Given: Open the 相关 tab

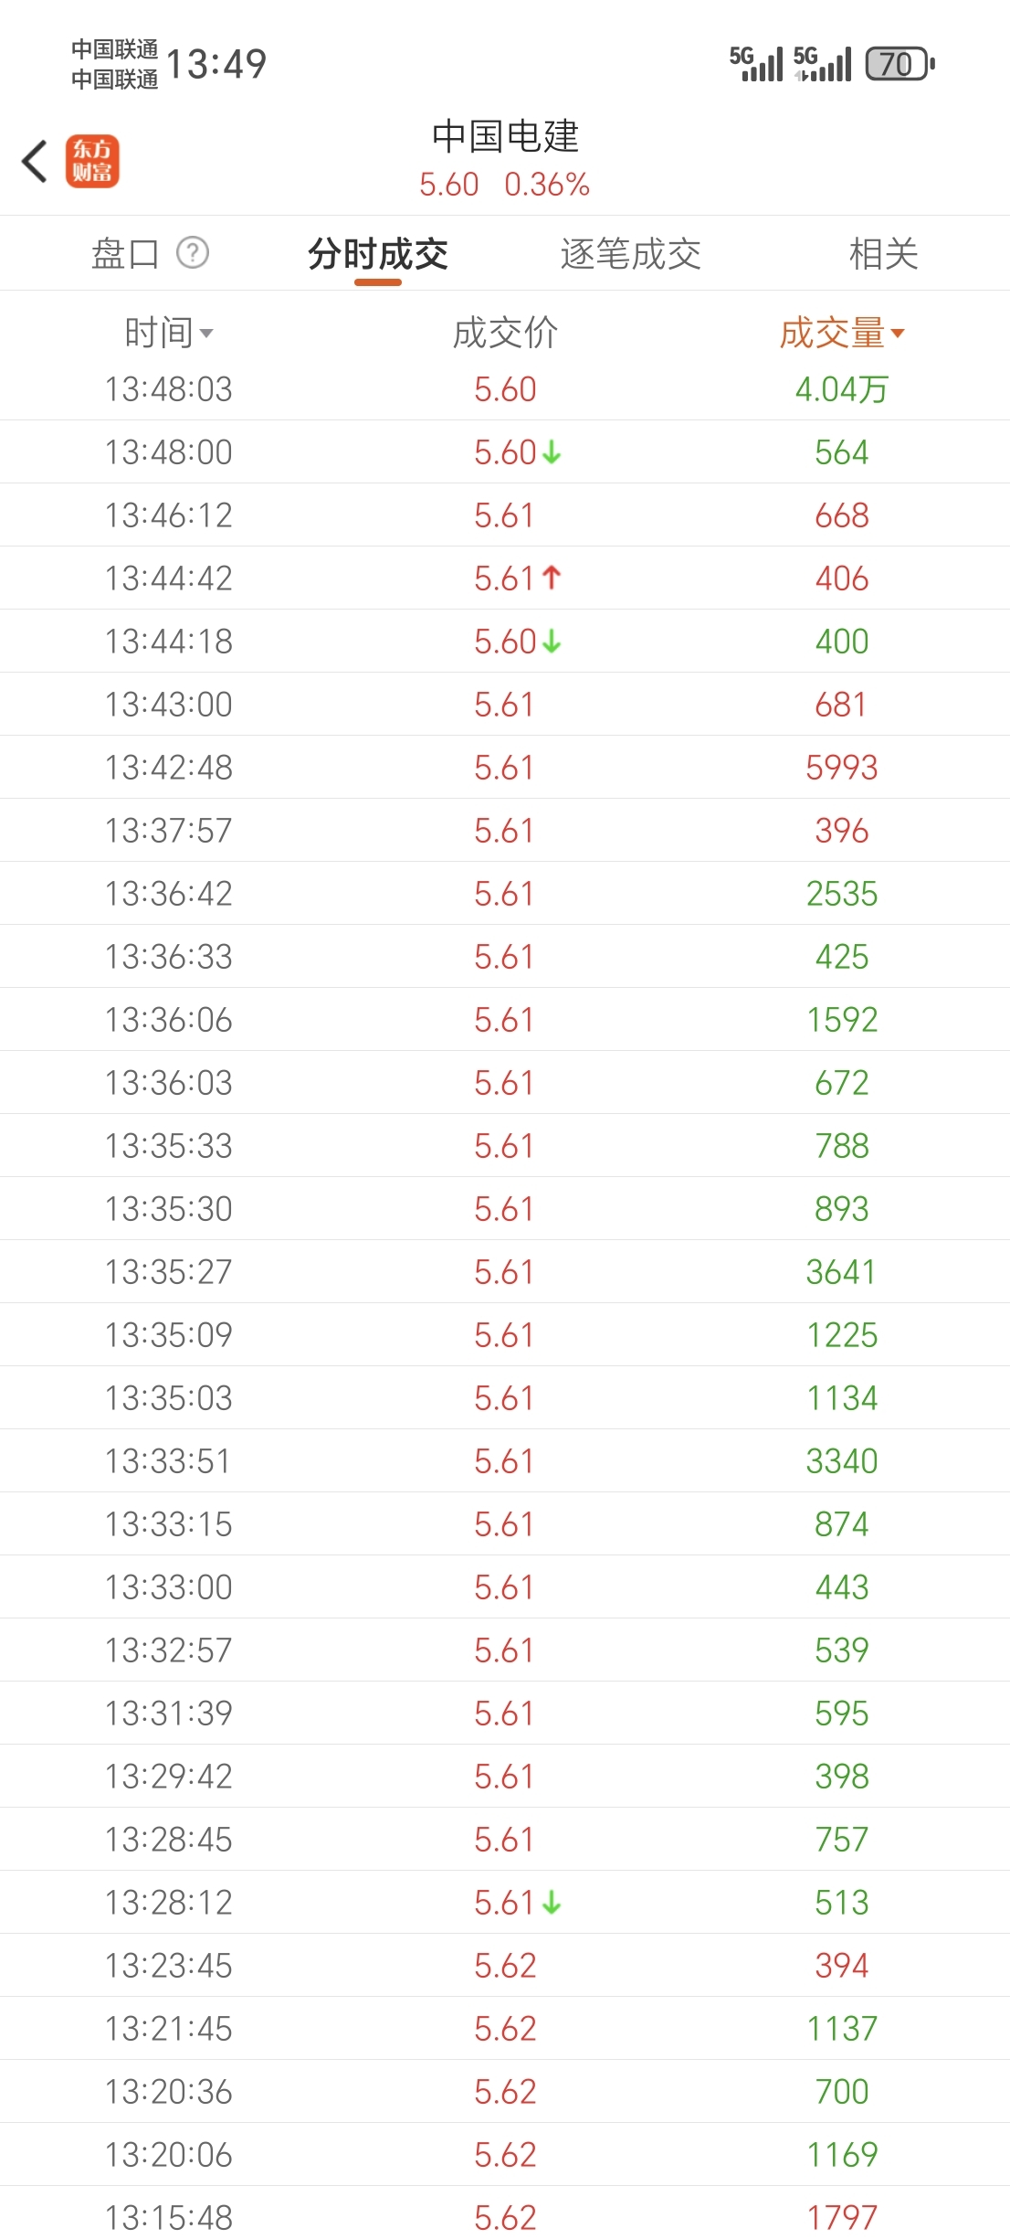Looking at the screenshot, I should [883, 253].
